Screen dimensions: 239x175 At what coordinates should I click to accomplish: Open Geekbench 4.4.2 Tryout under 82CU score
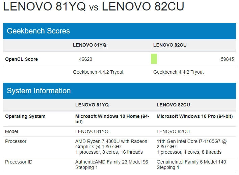coord(179,72)
